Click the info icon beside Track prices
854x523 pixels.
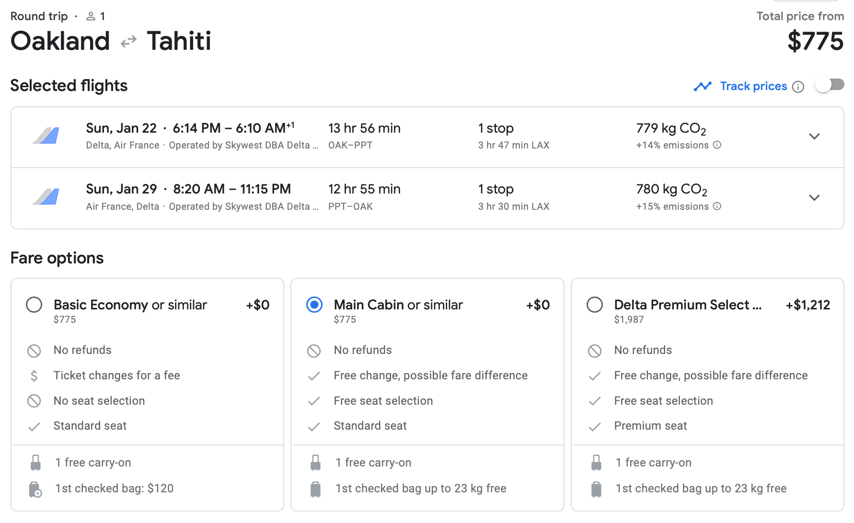pyautogui.click(x=798, y=87)
